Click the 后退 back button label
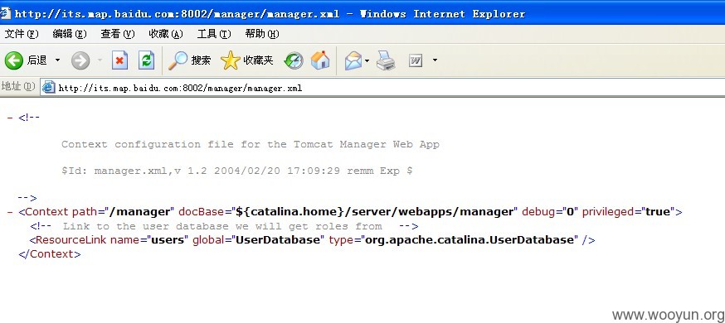The height and width of the screenshot is (323, 725). (37, 60)
